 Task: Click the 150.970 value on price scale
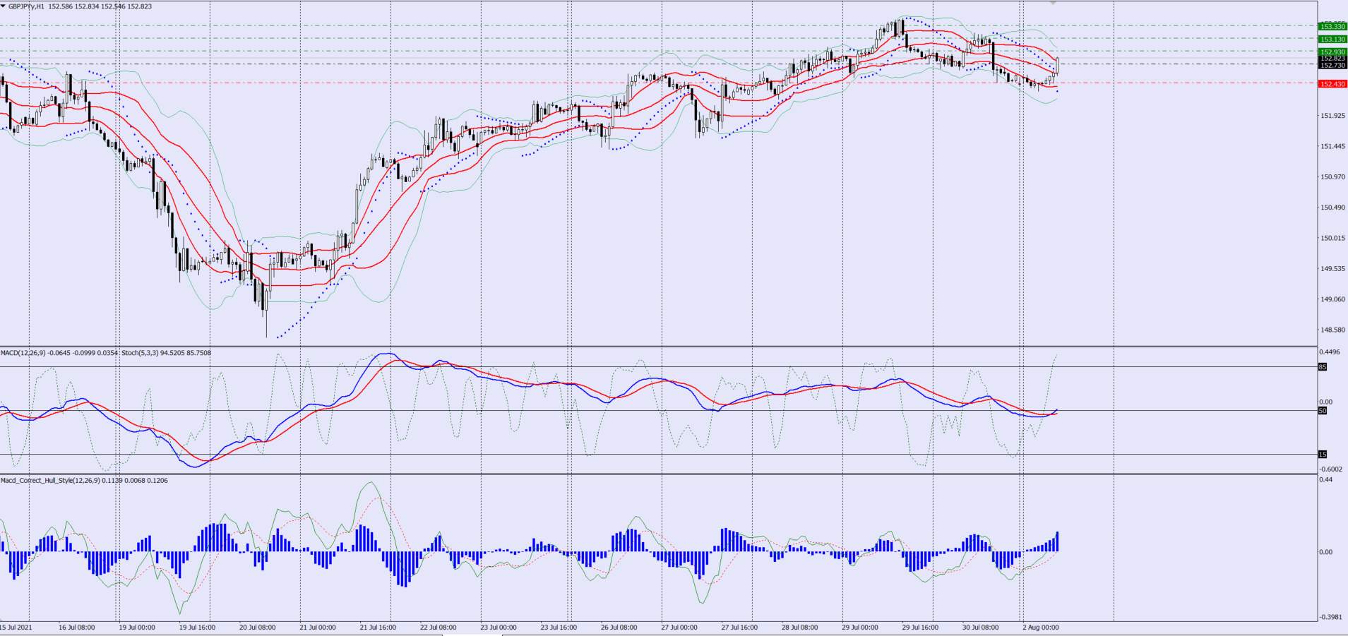(1332, 177)
